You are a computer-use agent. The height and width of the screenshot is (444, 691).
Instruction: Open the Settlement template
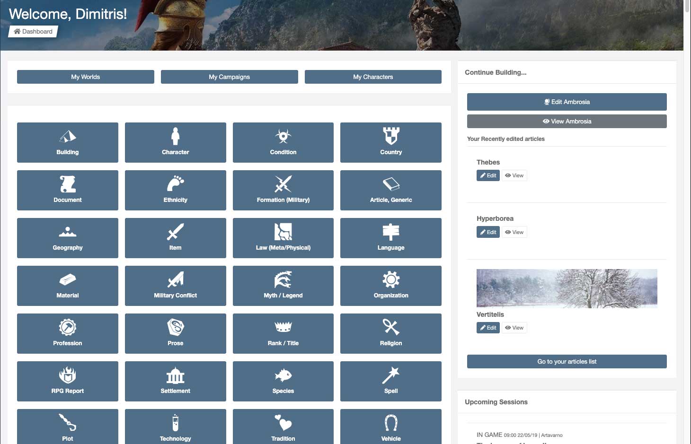coord(175,381)
